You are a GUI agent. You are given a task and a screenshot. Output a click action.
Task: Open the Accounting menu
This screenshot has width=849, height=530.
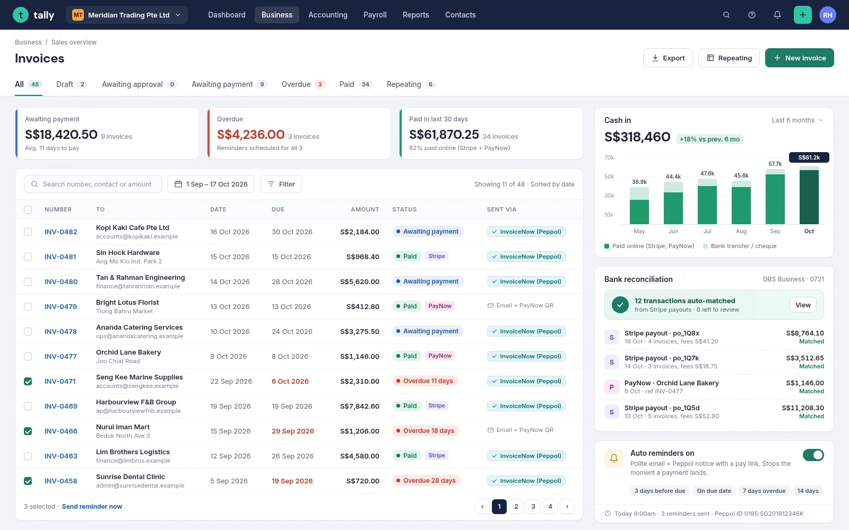(328, 15)
